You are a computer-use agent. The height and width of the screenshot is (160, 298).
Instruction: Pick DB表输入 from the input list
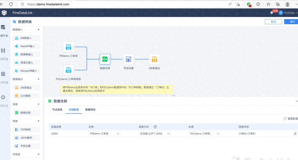pyautogui.click(x=26, y=38)
